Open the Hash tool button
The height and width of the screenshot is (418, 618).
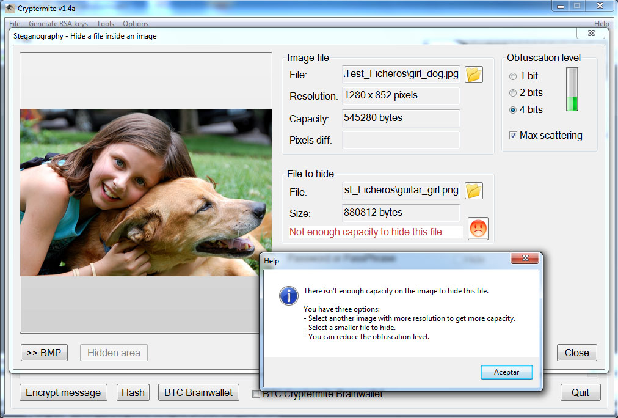coord(133,392)
